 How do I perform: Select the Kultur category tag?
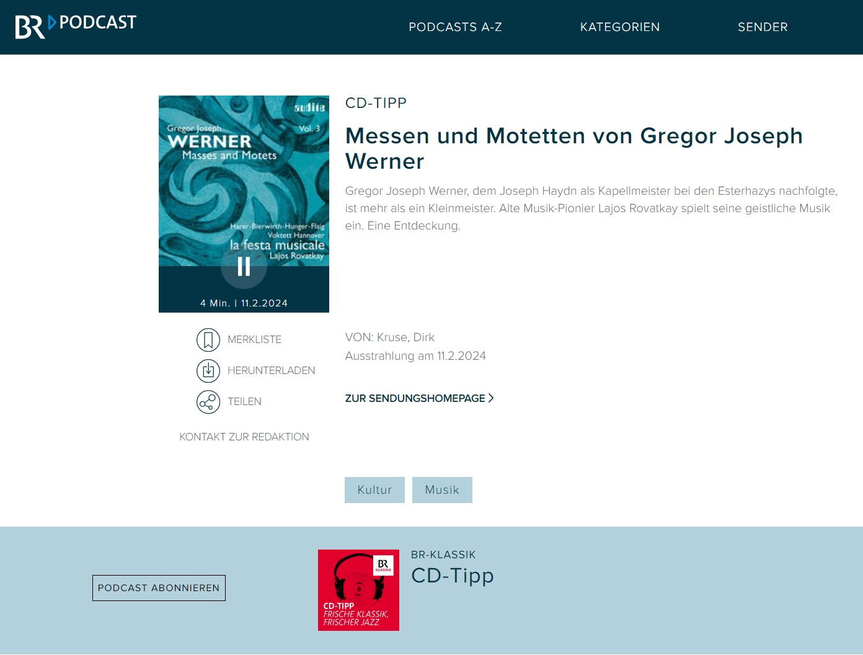pos(374,490)
